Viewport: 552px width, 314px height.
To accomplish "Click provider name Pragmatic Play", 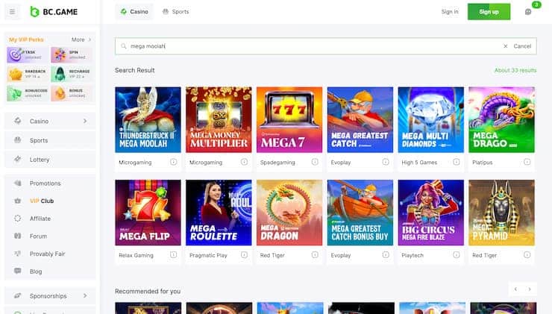I will pyautogui.click(x=208, y=255).
